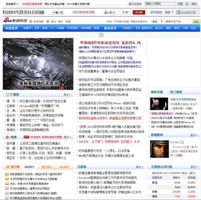201x200 pixels.
Task: Select slide number 4 on slideshow
Action: click(x=71, y=88)
